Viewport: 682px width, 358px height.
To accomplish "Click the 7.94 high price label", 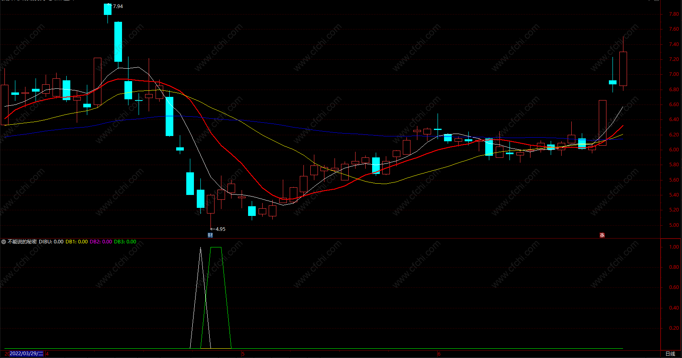I will [x=118, y=6].
